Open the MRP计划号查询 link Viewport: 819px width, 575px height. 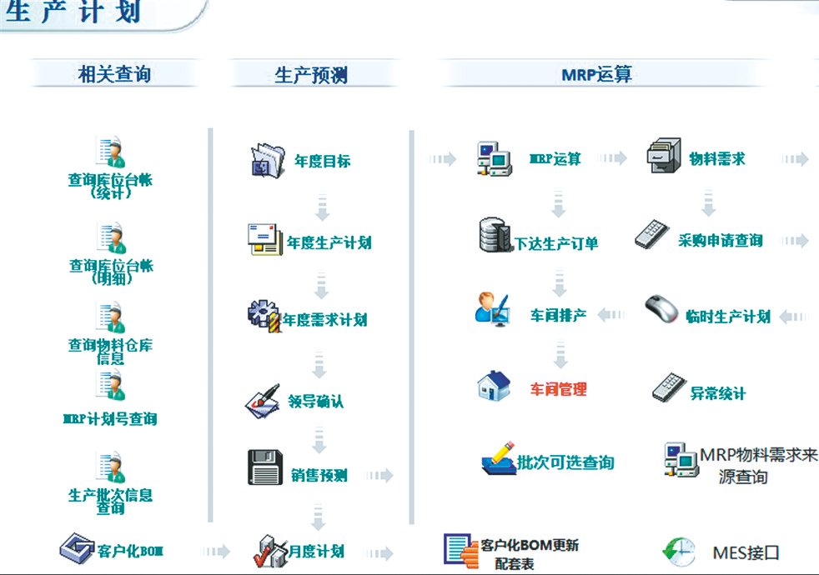coord(111,418)
